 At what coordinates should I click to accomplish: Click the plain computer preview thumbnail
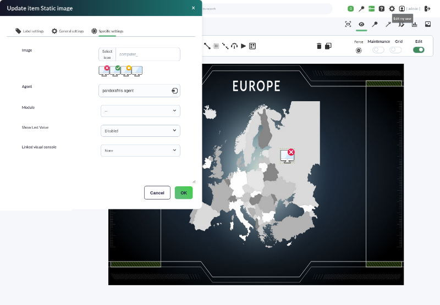pos(137,71)
